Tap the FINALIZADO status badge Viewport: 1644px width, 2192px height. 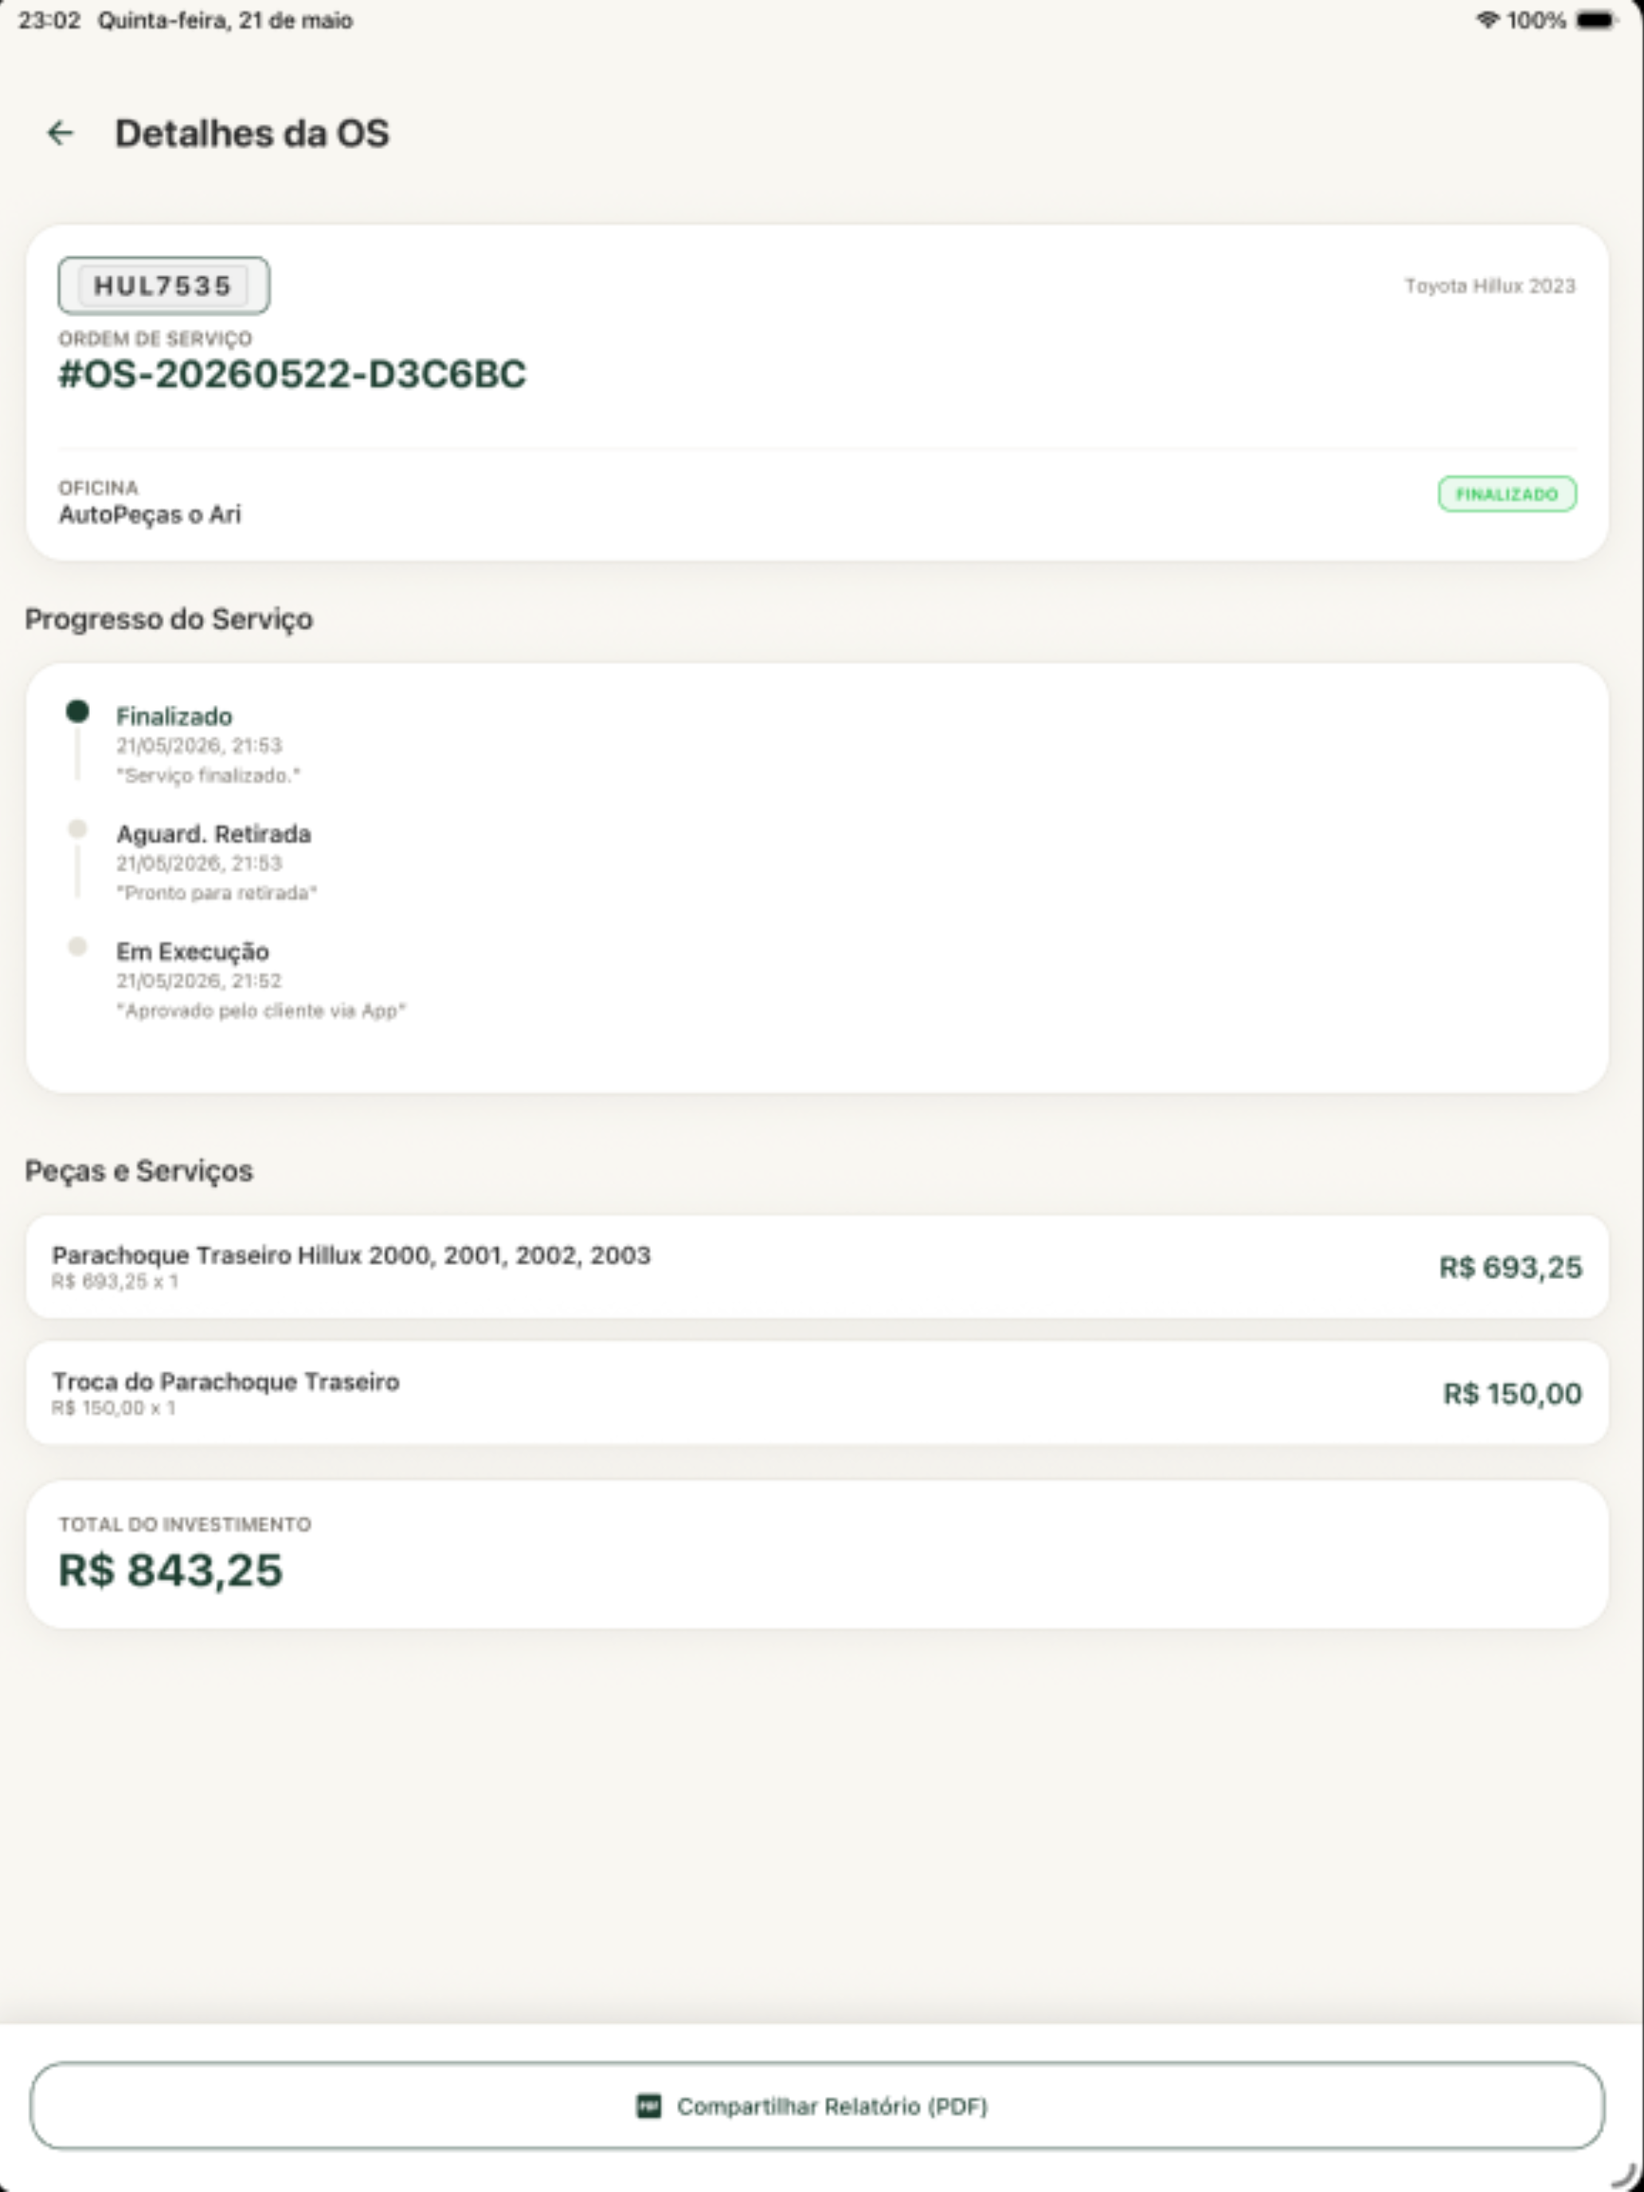coord(1506,494)
